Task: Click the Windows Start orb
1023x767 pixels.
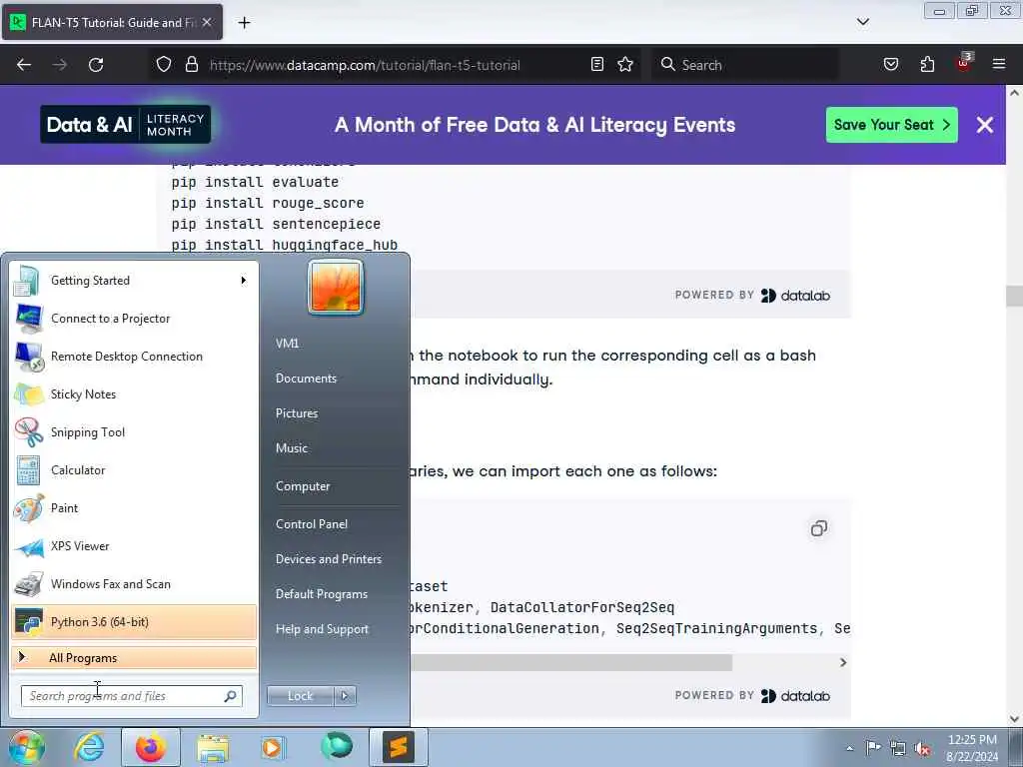Action: (25, 748)
